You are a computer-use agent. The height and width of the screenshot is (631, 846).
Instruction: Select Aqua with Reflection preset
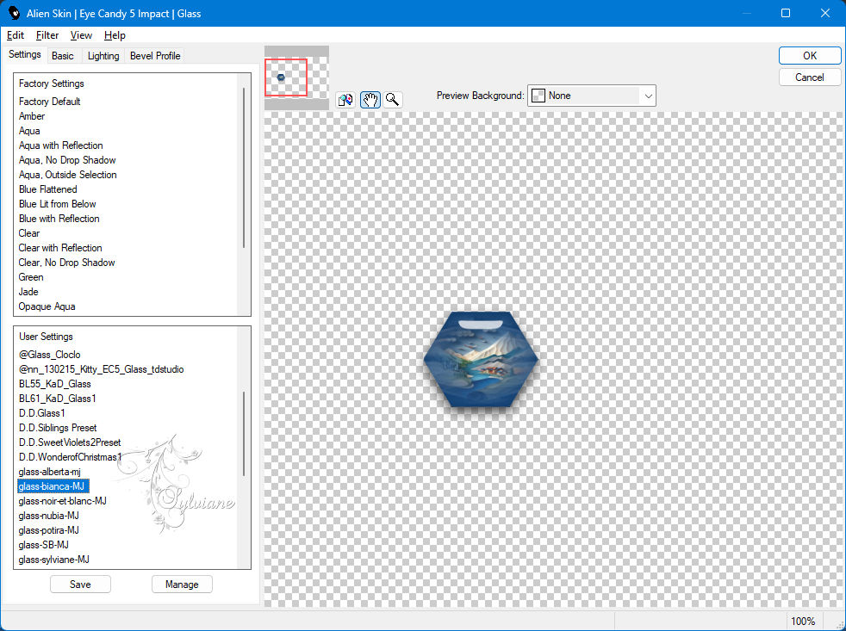60,145
